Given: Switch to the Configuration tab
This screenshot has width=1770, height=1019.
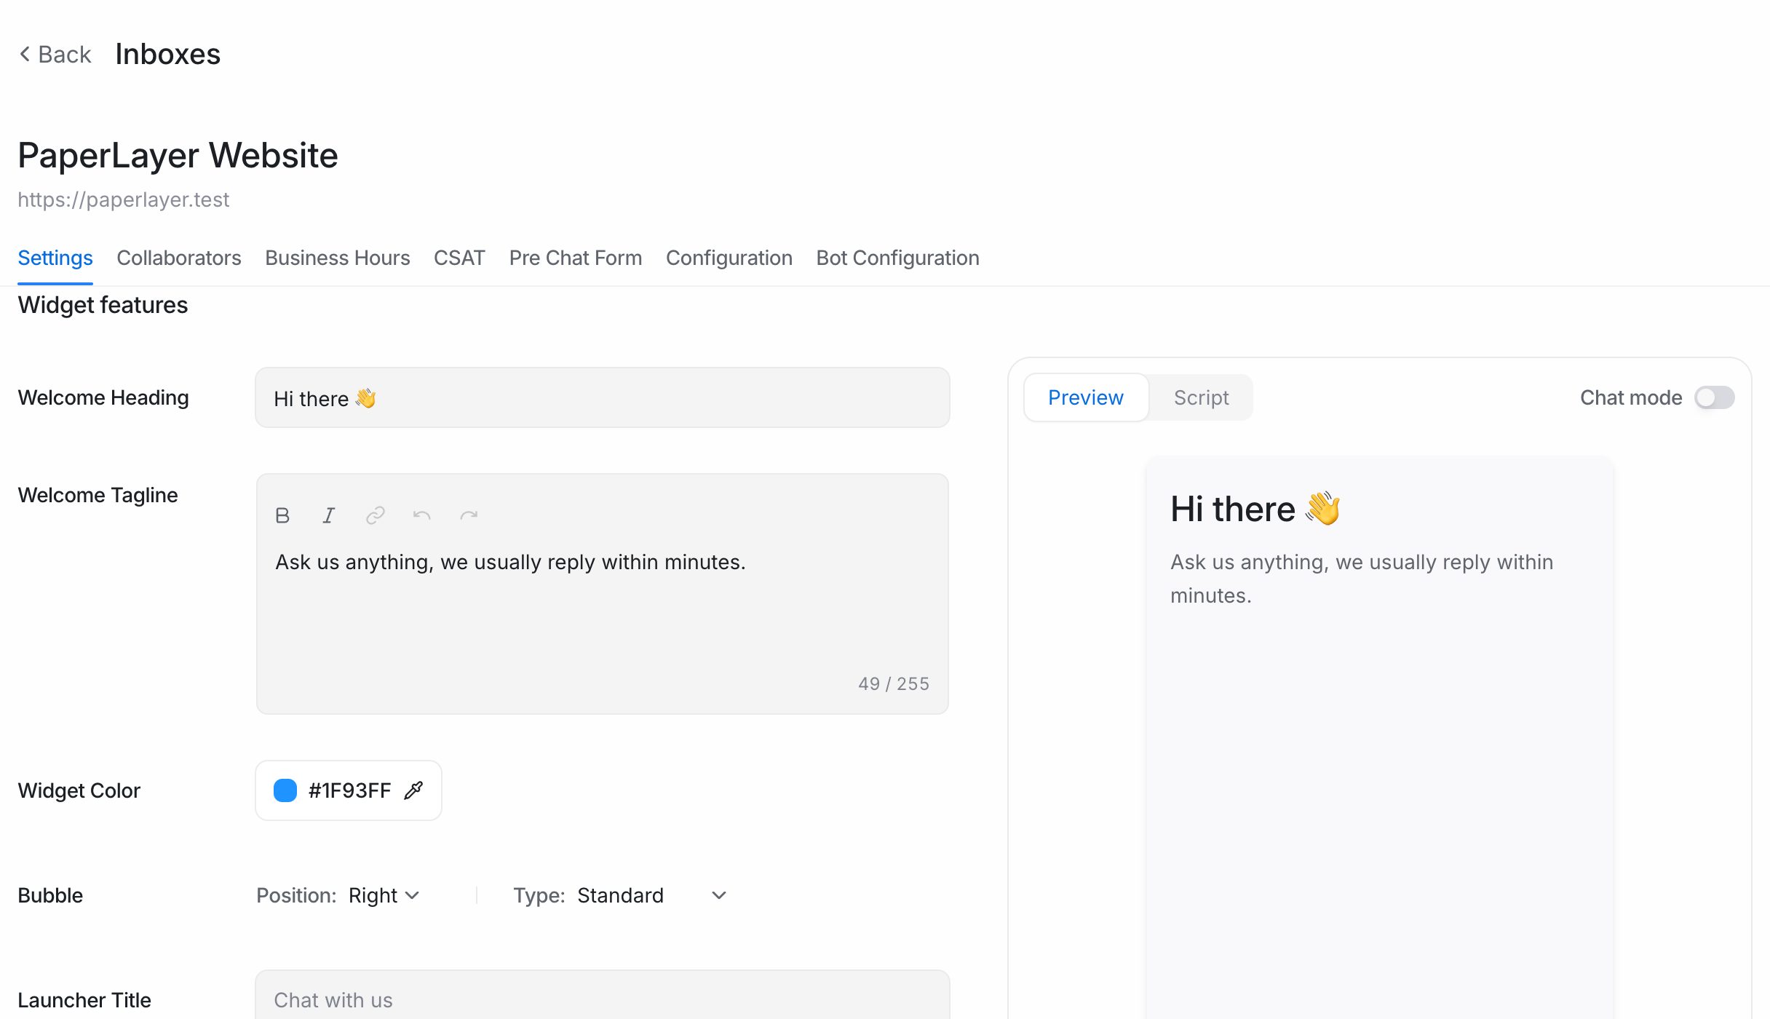Looking at the screenshot, I should (x=729, y=258).
